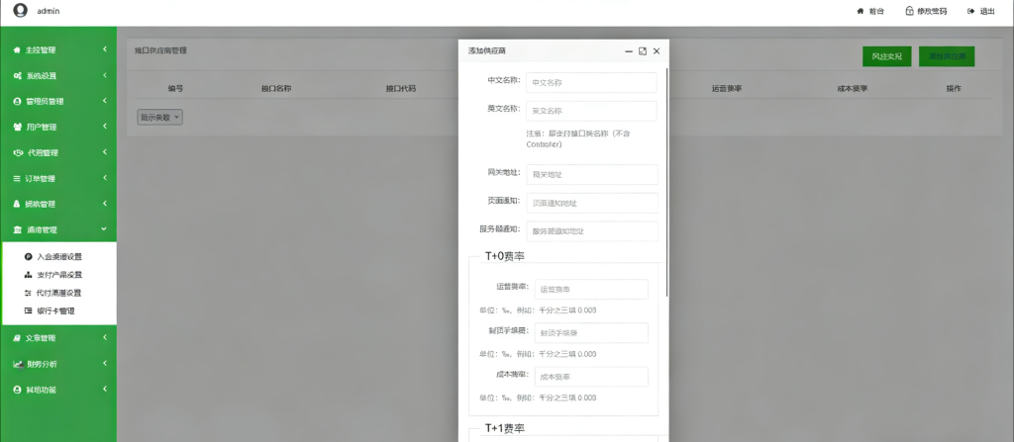The width and height of the screenshot is (1014, 442).
Task: Click the 修改密码 link text
Action: point(932,11)
